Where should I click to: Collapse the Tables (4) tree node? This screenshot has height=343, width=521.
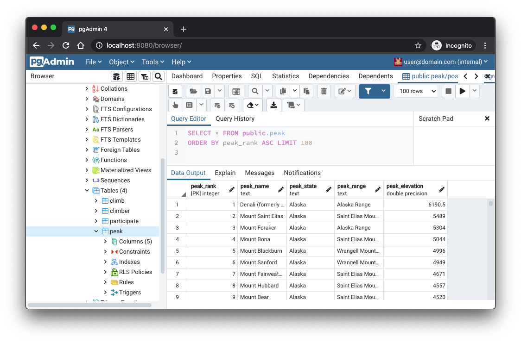[x=87, y=191]
